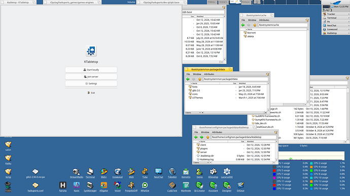Image resolution: width=350 pixels, height=196 pixels.
Task: Launch Qt Designer from the desktop
Action: (x=227, y=187)
